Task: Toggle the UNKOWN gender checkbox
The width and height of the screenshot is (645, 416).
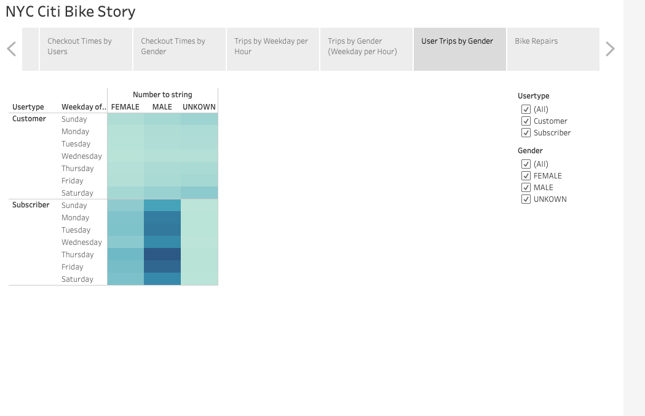Action: (x=526, y=199)
